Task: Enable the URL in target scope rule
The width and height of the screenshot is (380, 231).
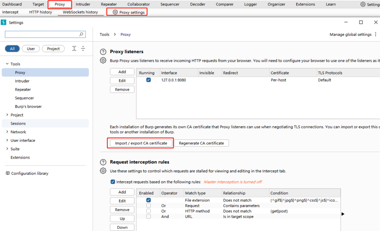Action: [148, 216]
